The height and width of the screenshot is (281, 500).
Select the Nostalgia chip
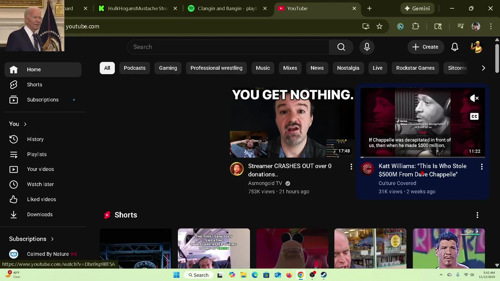pos(348,68)
